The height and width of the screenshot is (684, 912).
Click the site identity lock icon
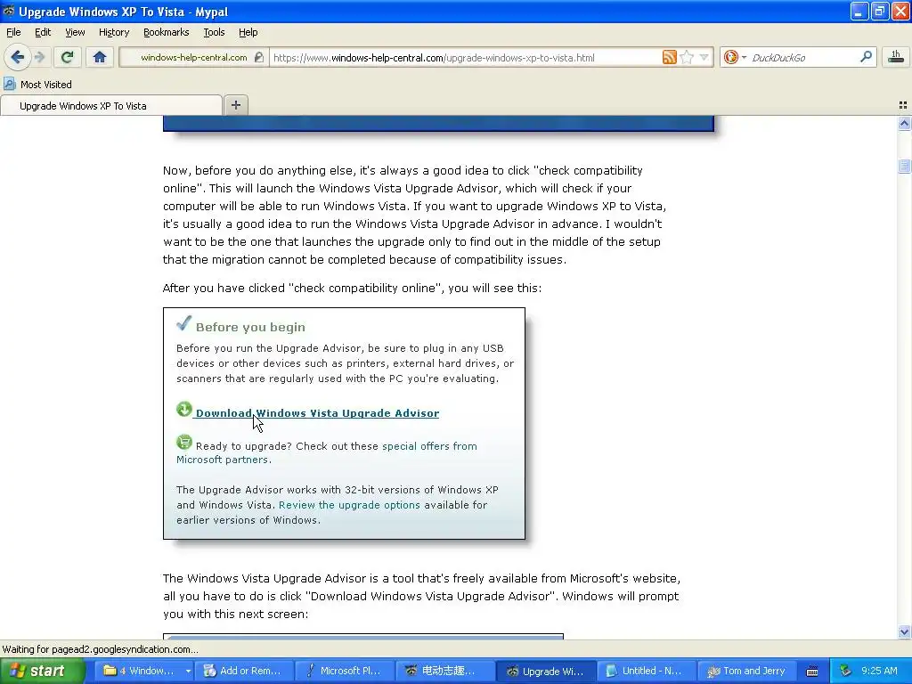tap(259, 57)
